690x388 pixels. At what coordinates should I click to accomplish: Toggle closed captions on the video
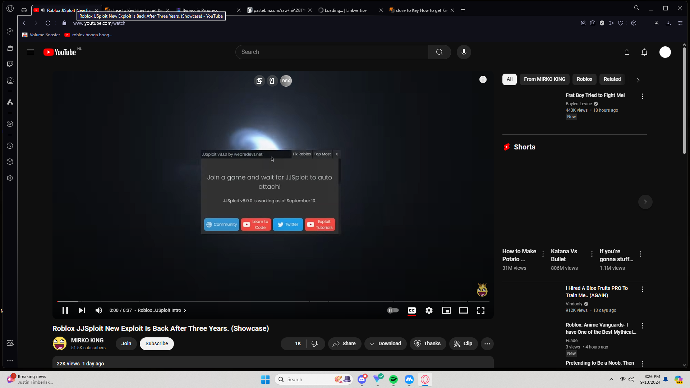(x=412, y=310)
